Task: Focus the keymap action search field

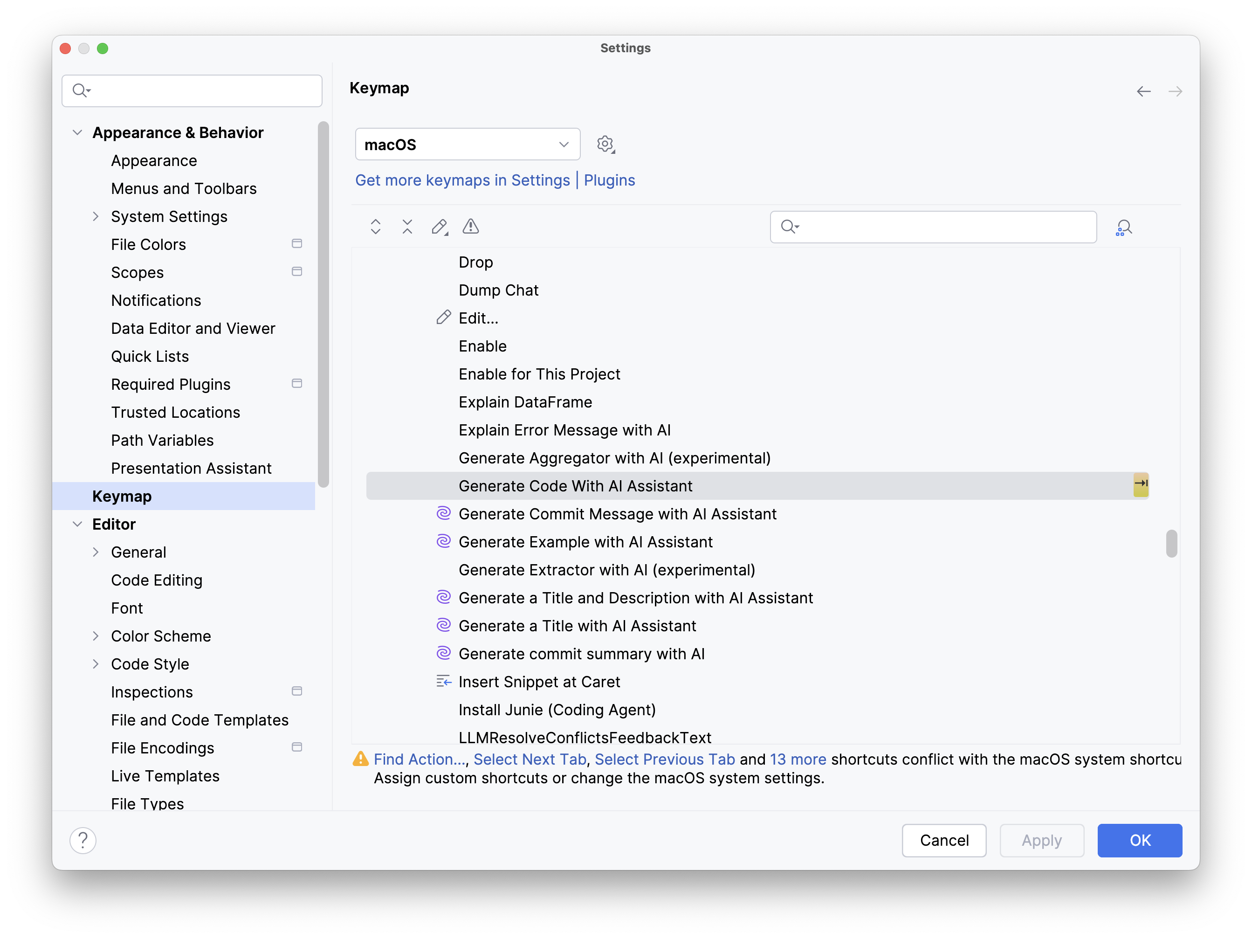Action: [x=933, y=227]
